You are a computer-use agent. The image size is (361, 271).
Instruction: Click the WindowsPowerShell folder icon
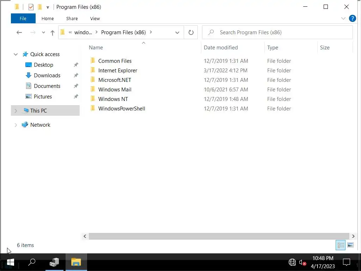click(x=93, y=108)
